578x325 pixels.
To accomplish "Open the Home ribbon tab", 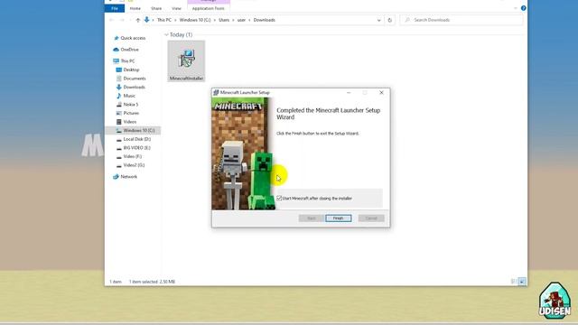I will 135,8.
